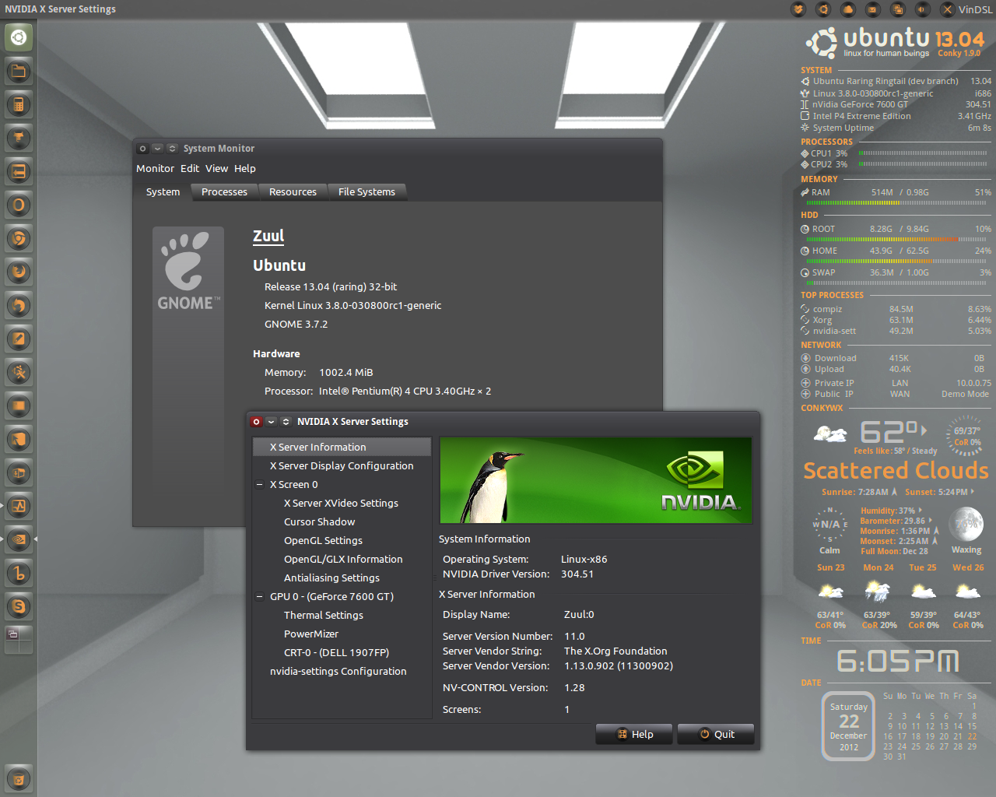Collapse the GPU 0 GeForce 7600 GT node

(259, 596)
